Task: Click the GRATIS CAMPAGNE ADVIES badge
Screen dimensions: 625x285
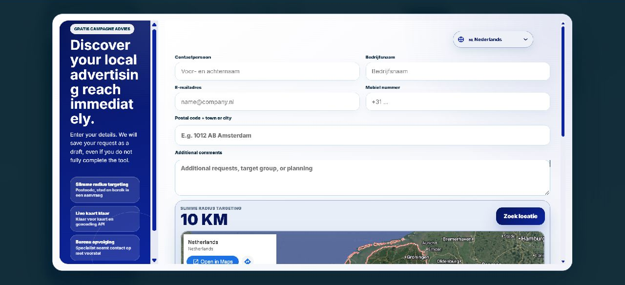Action: [102, 29]
